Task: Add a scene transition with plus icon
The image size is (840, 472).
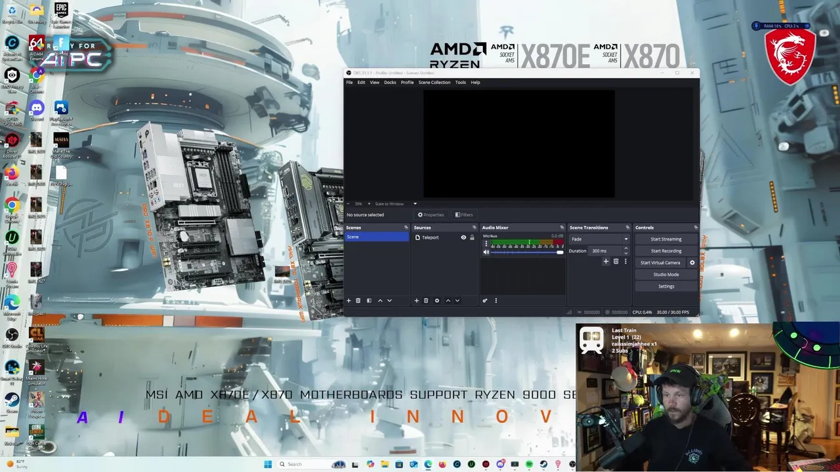Action: (606, 262)
